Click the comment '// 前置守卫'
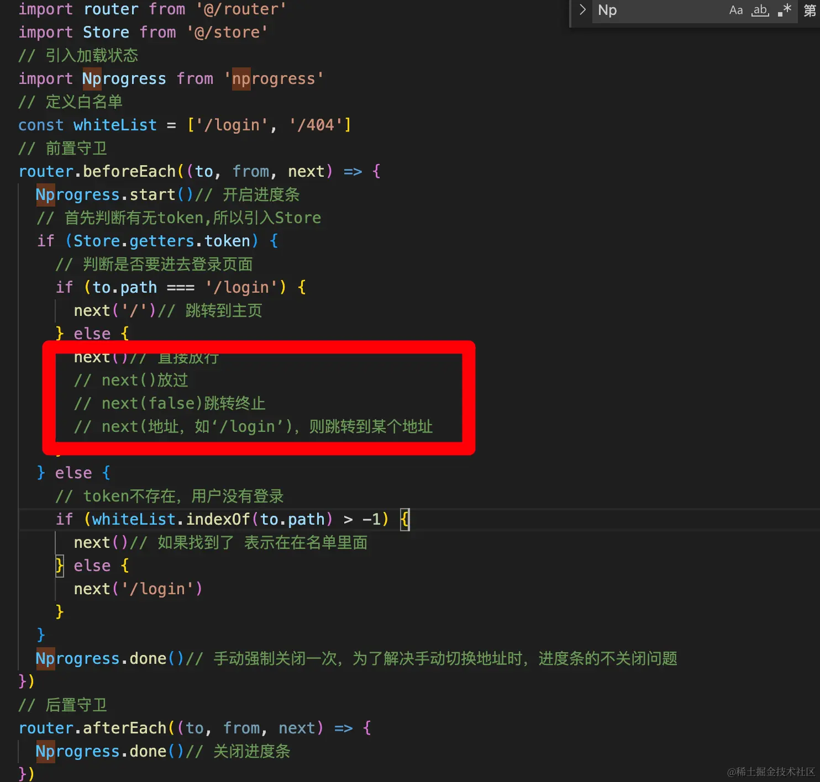The height and width of the screenshot is (782, 820). (62, 148)
